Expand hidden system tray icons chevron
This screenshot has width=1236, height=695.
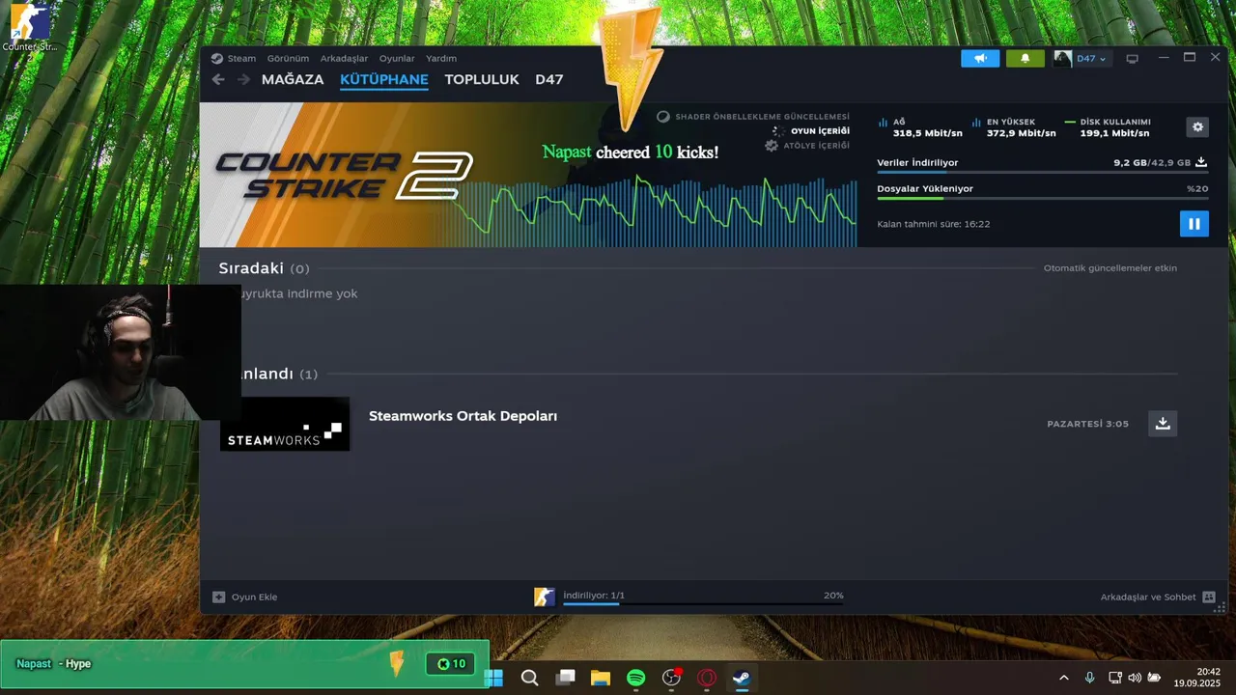pos(1064,678)
